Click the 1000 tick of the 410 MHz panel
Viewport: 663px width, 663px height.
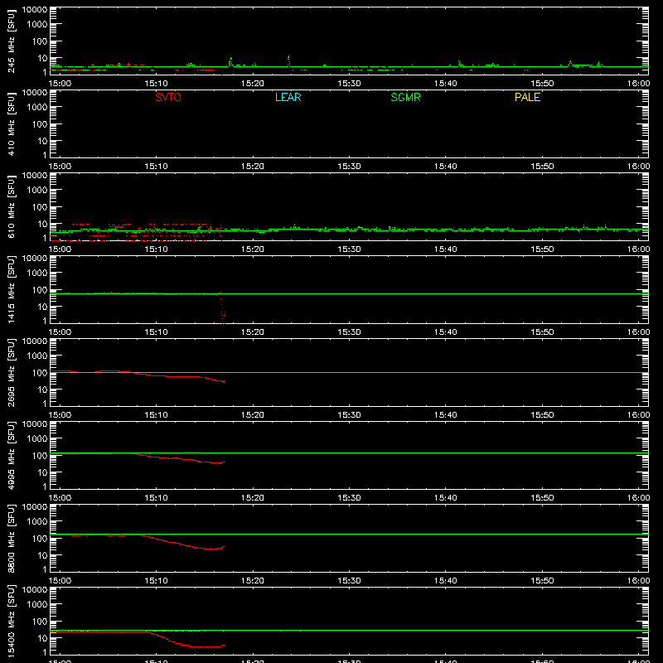click(x=37, y=108)
